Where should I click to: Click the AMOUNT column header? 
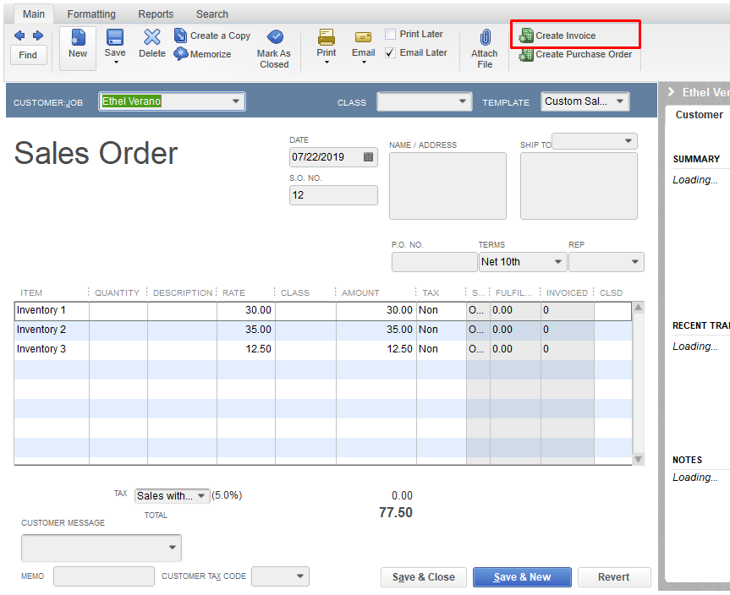click(x=360, y=292)
